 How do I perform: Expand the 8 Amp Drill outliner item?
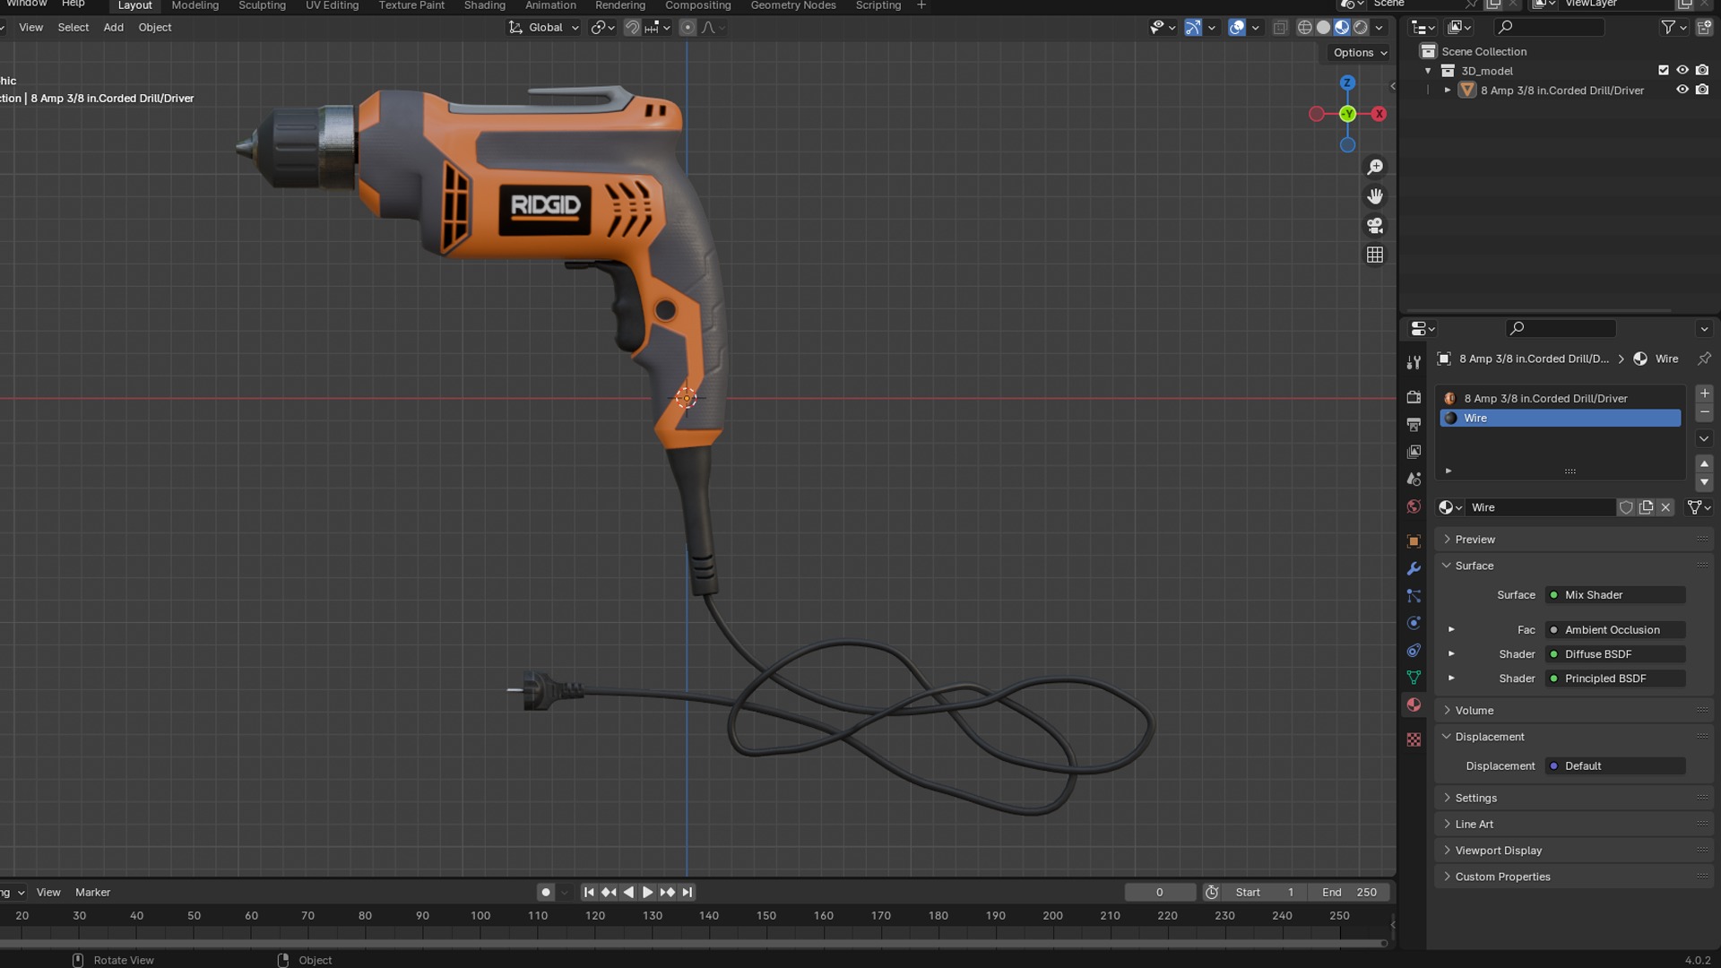1448,91
